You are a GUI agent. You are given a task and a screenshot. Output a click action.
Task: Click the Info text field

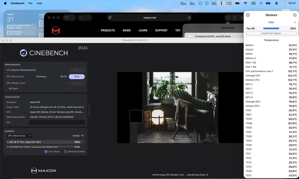pos(57,122)
